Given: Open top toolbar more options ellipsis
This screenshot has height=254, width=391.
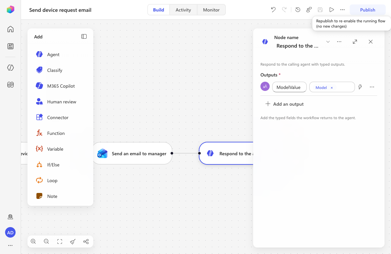Looking at the screenshot, I should coord(342,10).
